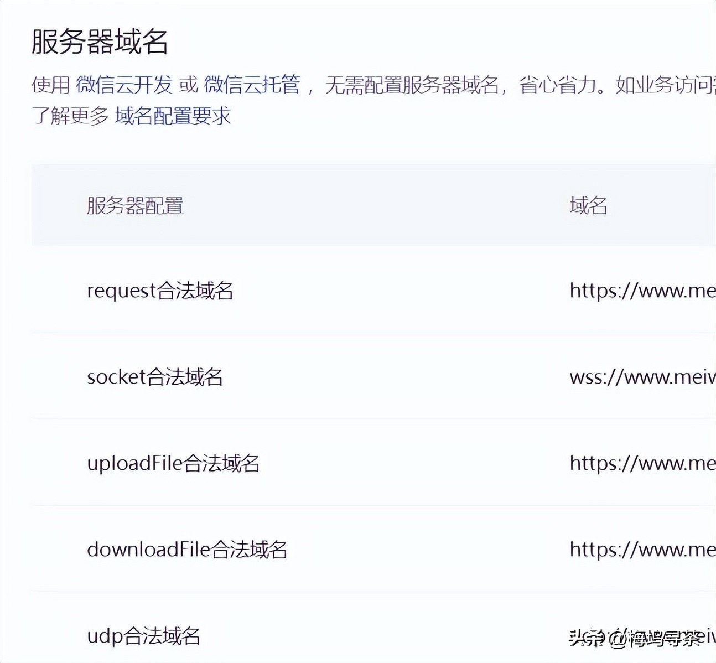This screenshot has height=663, width=716.
Task: Click the 了解更多 text
Action: point(70,116)
